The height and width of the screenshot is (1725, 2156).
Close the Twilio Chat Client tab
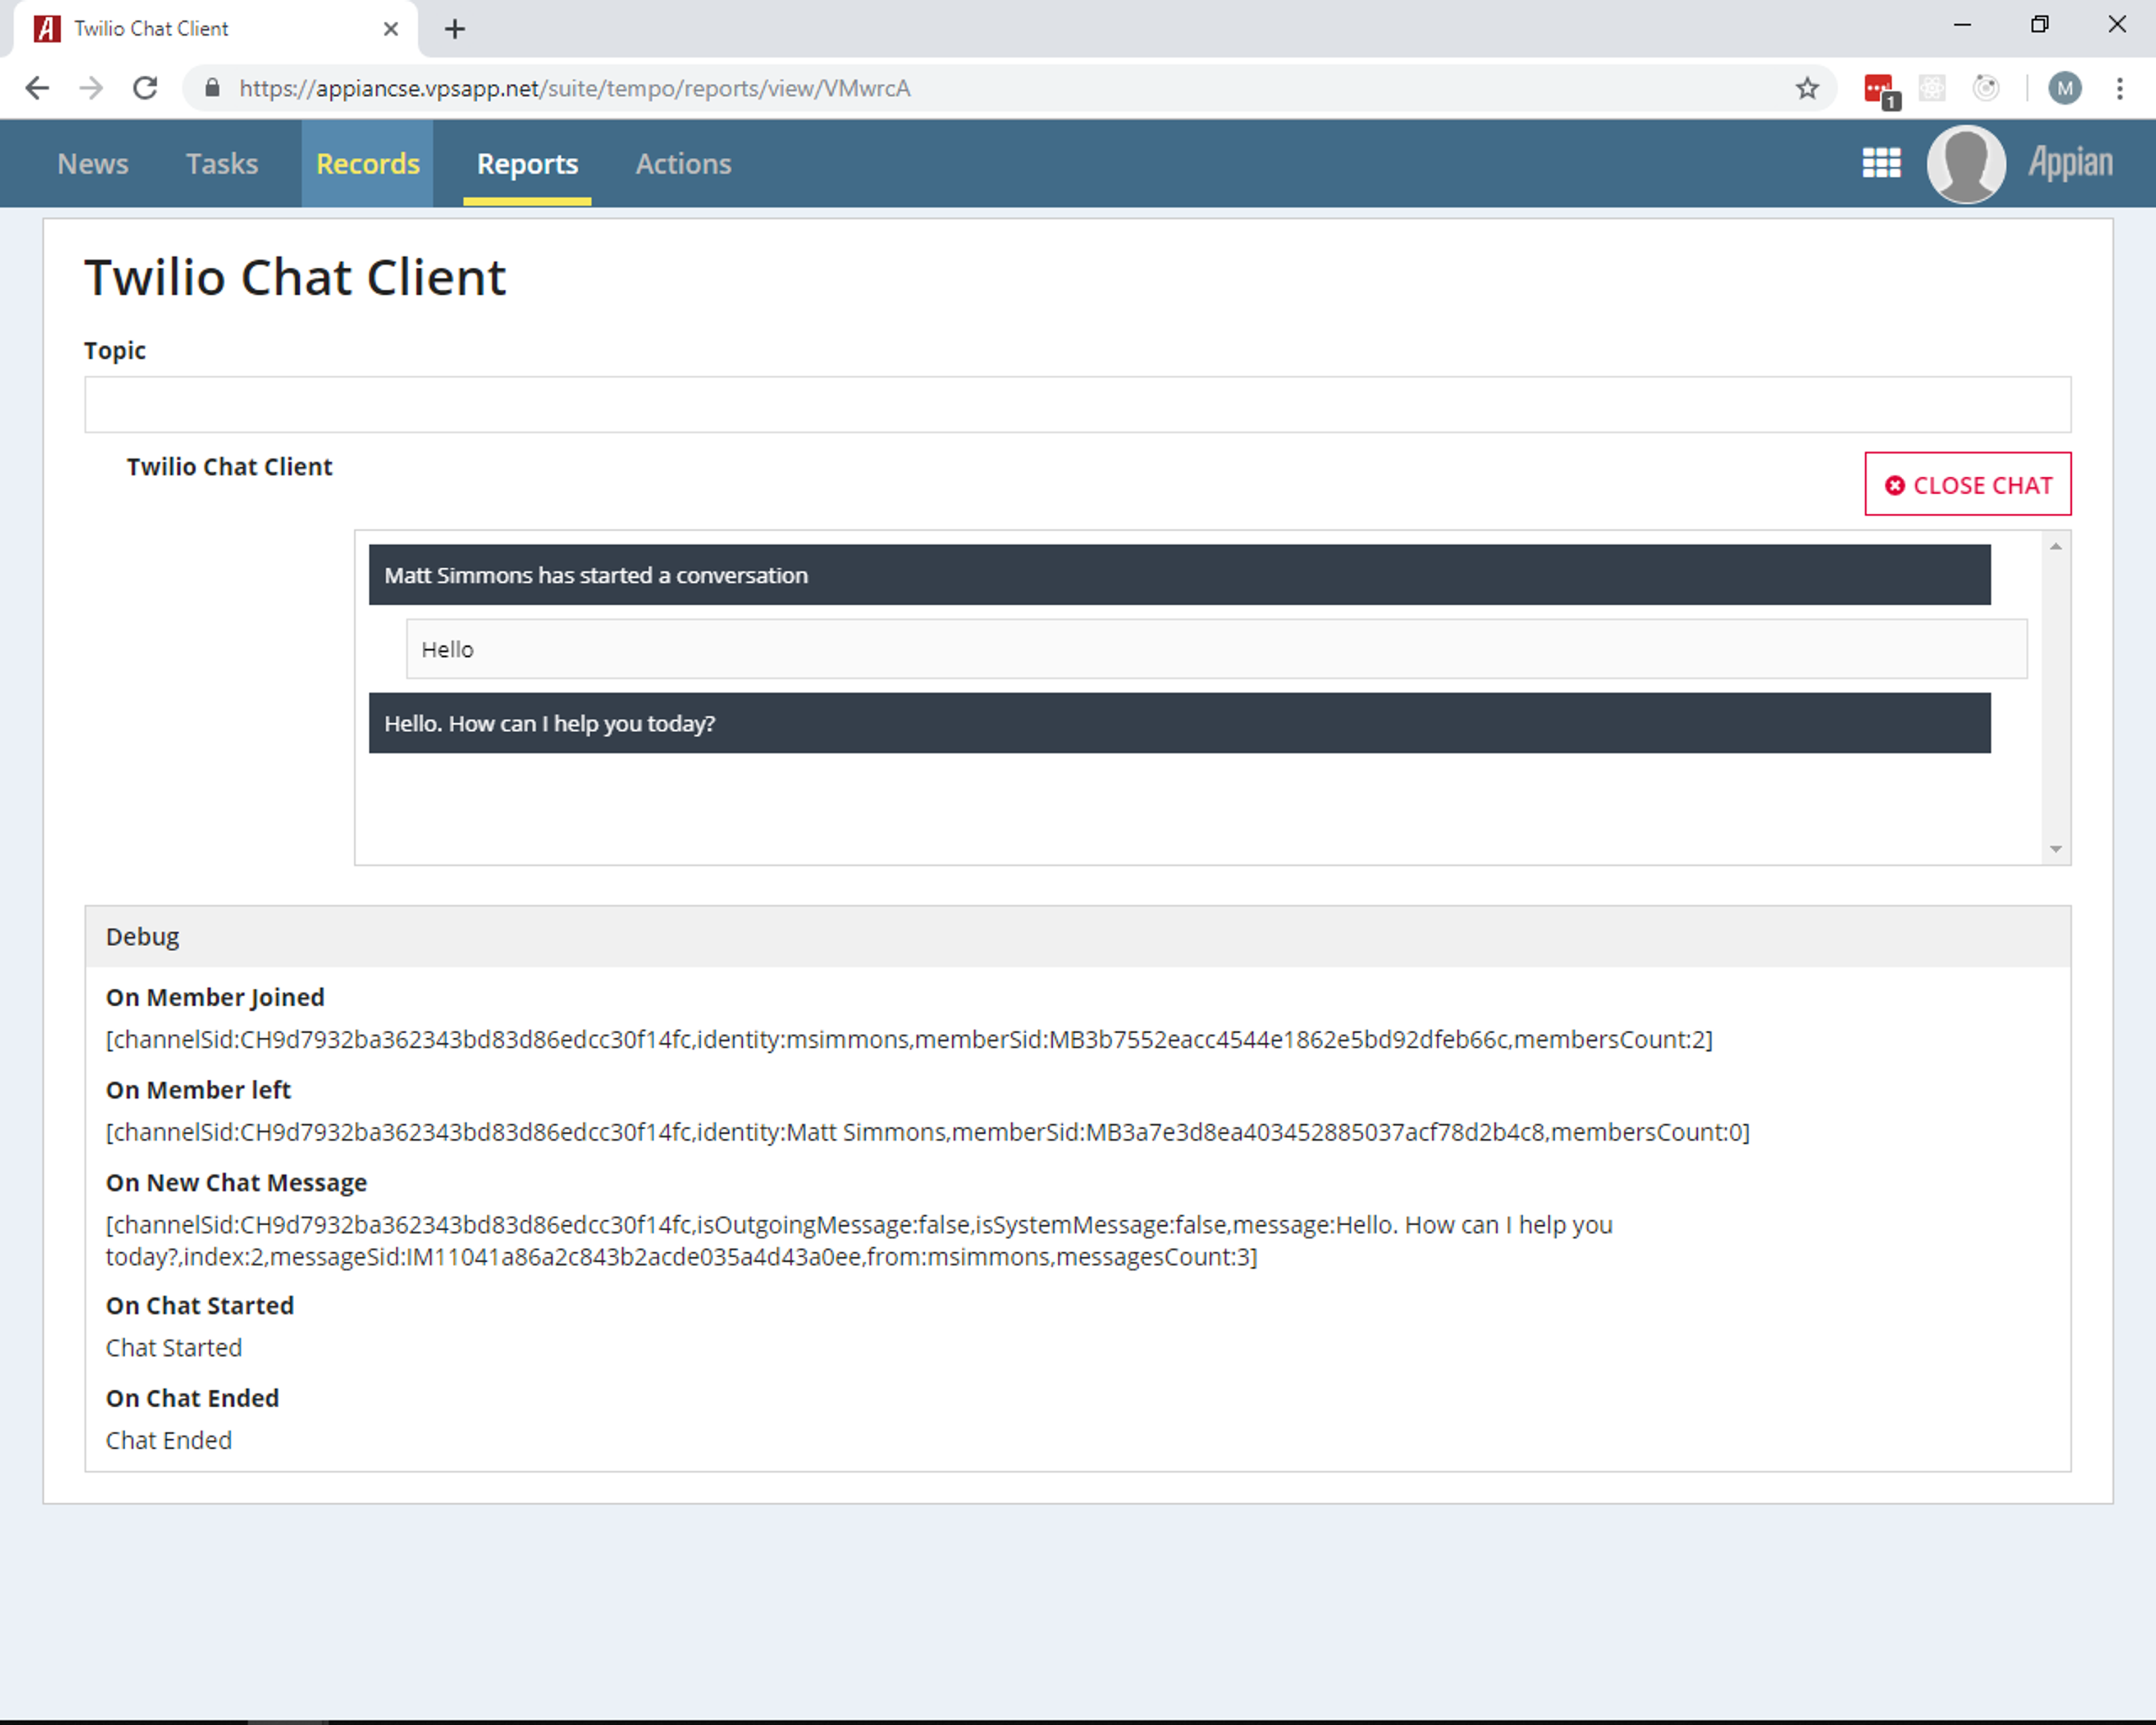(x=391, y=29)
